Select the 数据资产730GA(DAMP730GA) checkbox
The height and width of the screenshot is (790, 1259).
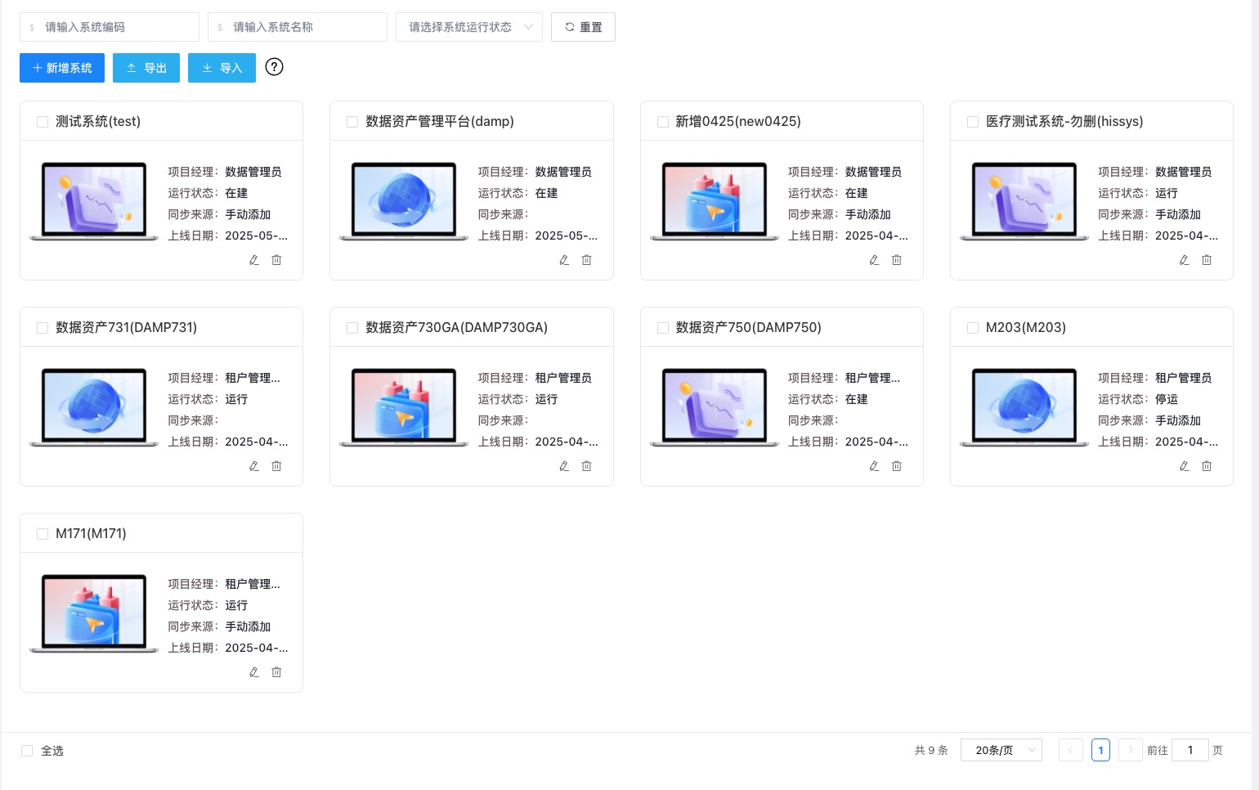coord(352,328)
